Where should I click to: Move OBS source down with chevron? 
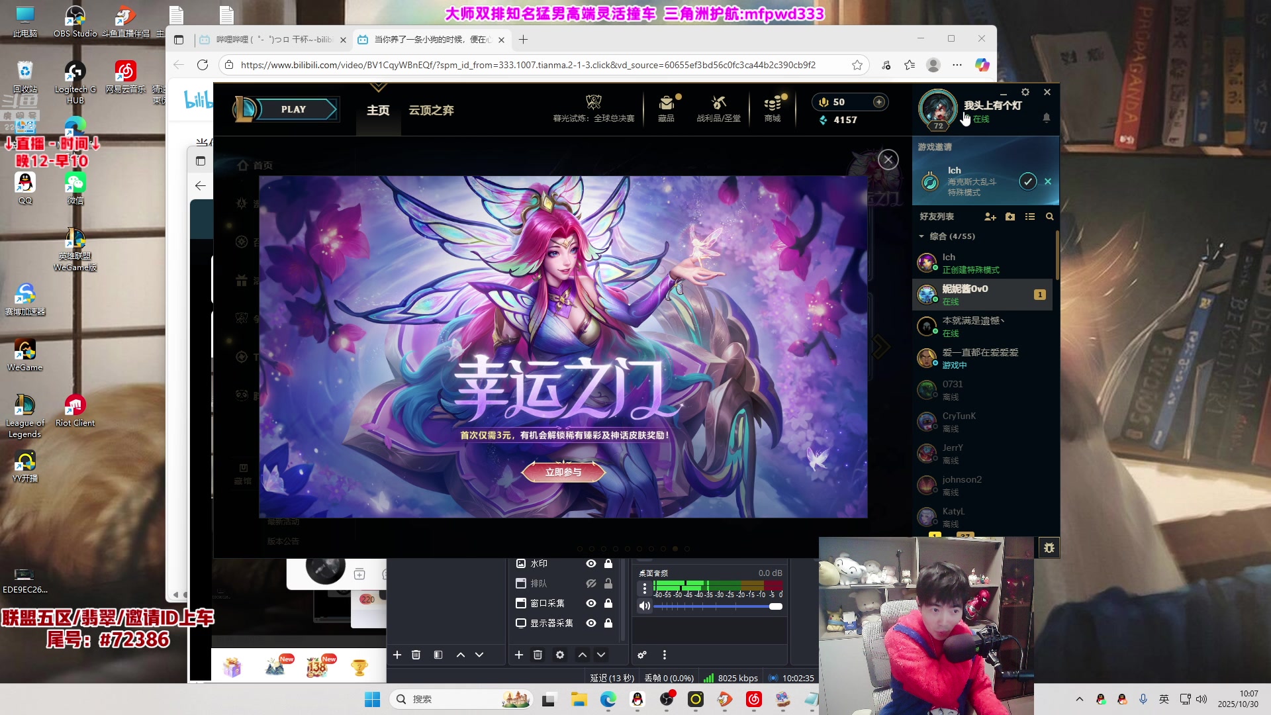[x=601, y=655]
